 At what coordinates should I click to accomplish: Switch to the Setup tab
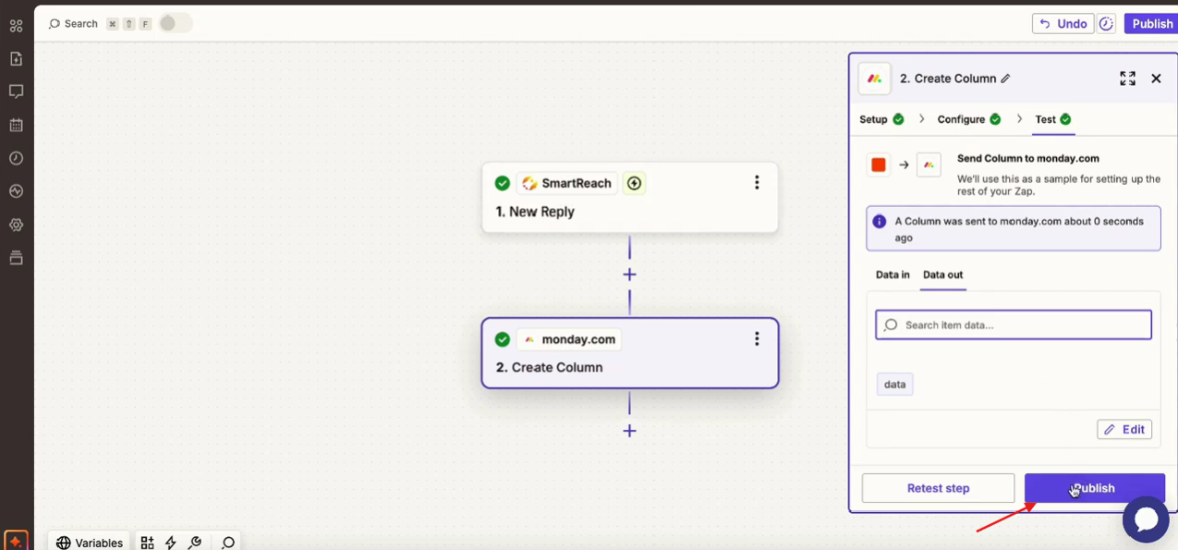pos(881,119)
